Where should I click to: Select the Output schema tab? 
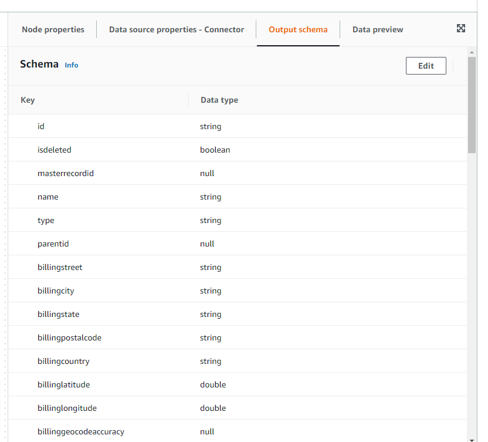click(x=298, y=29)
